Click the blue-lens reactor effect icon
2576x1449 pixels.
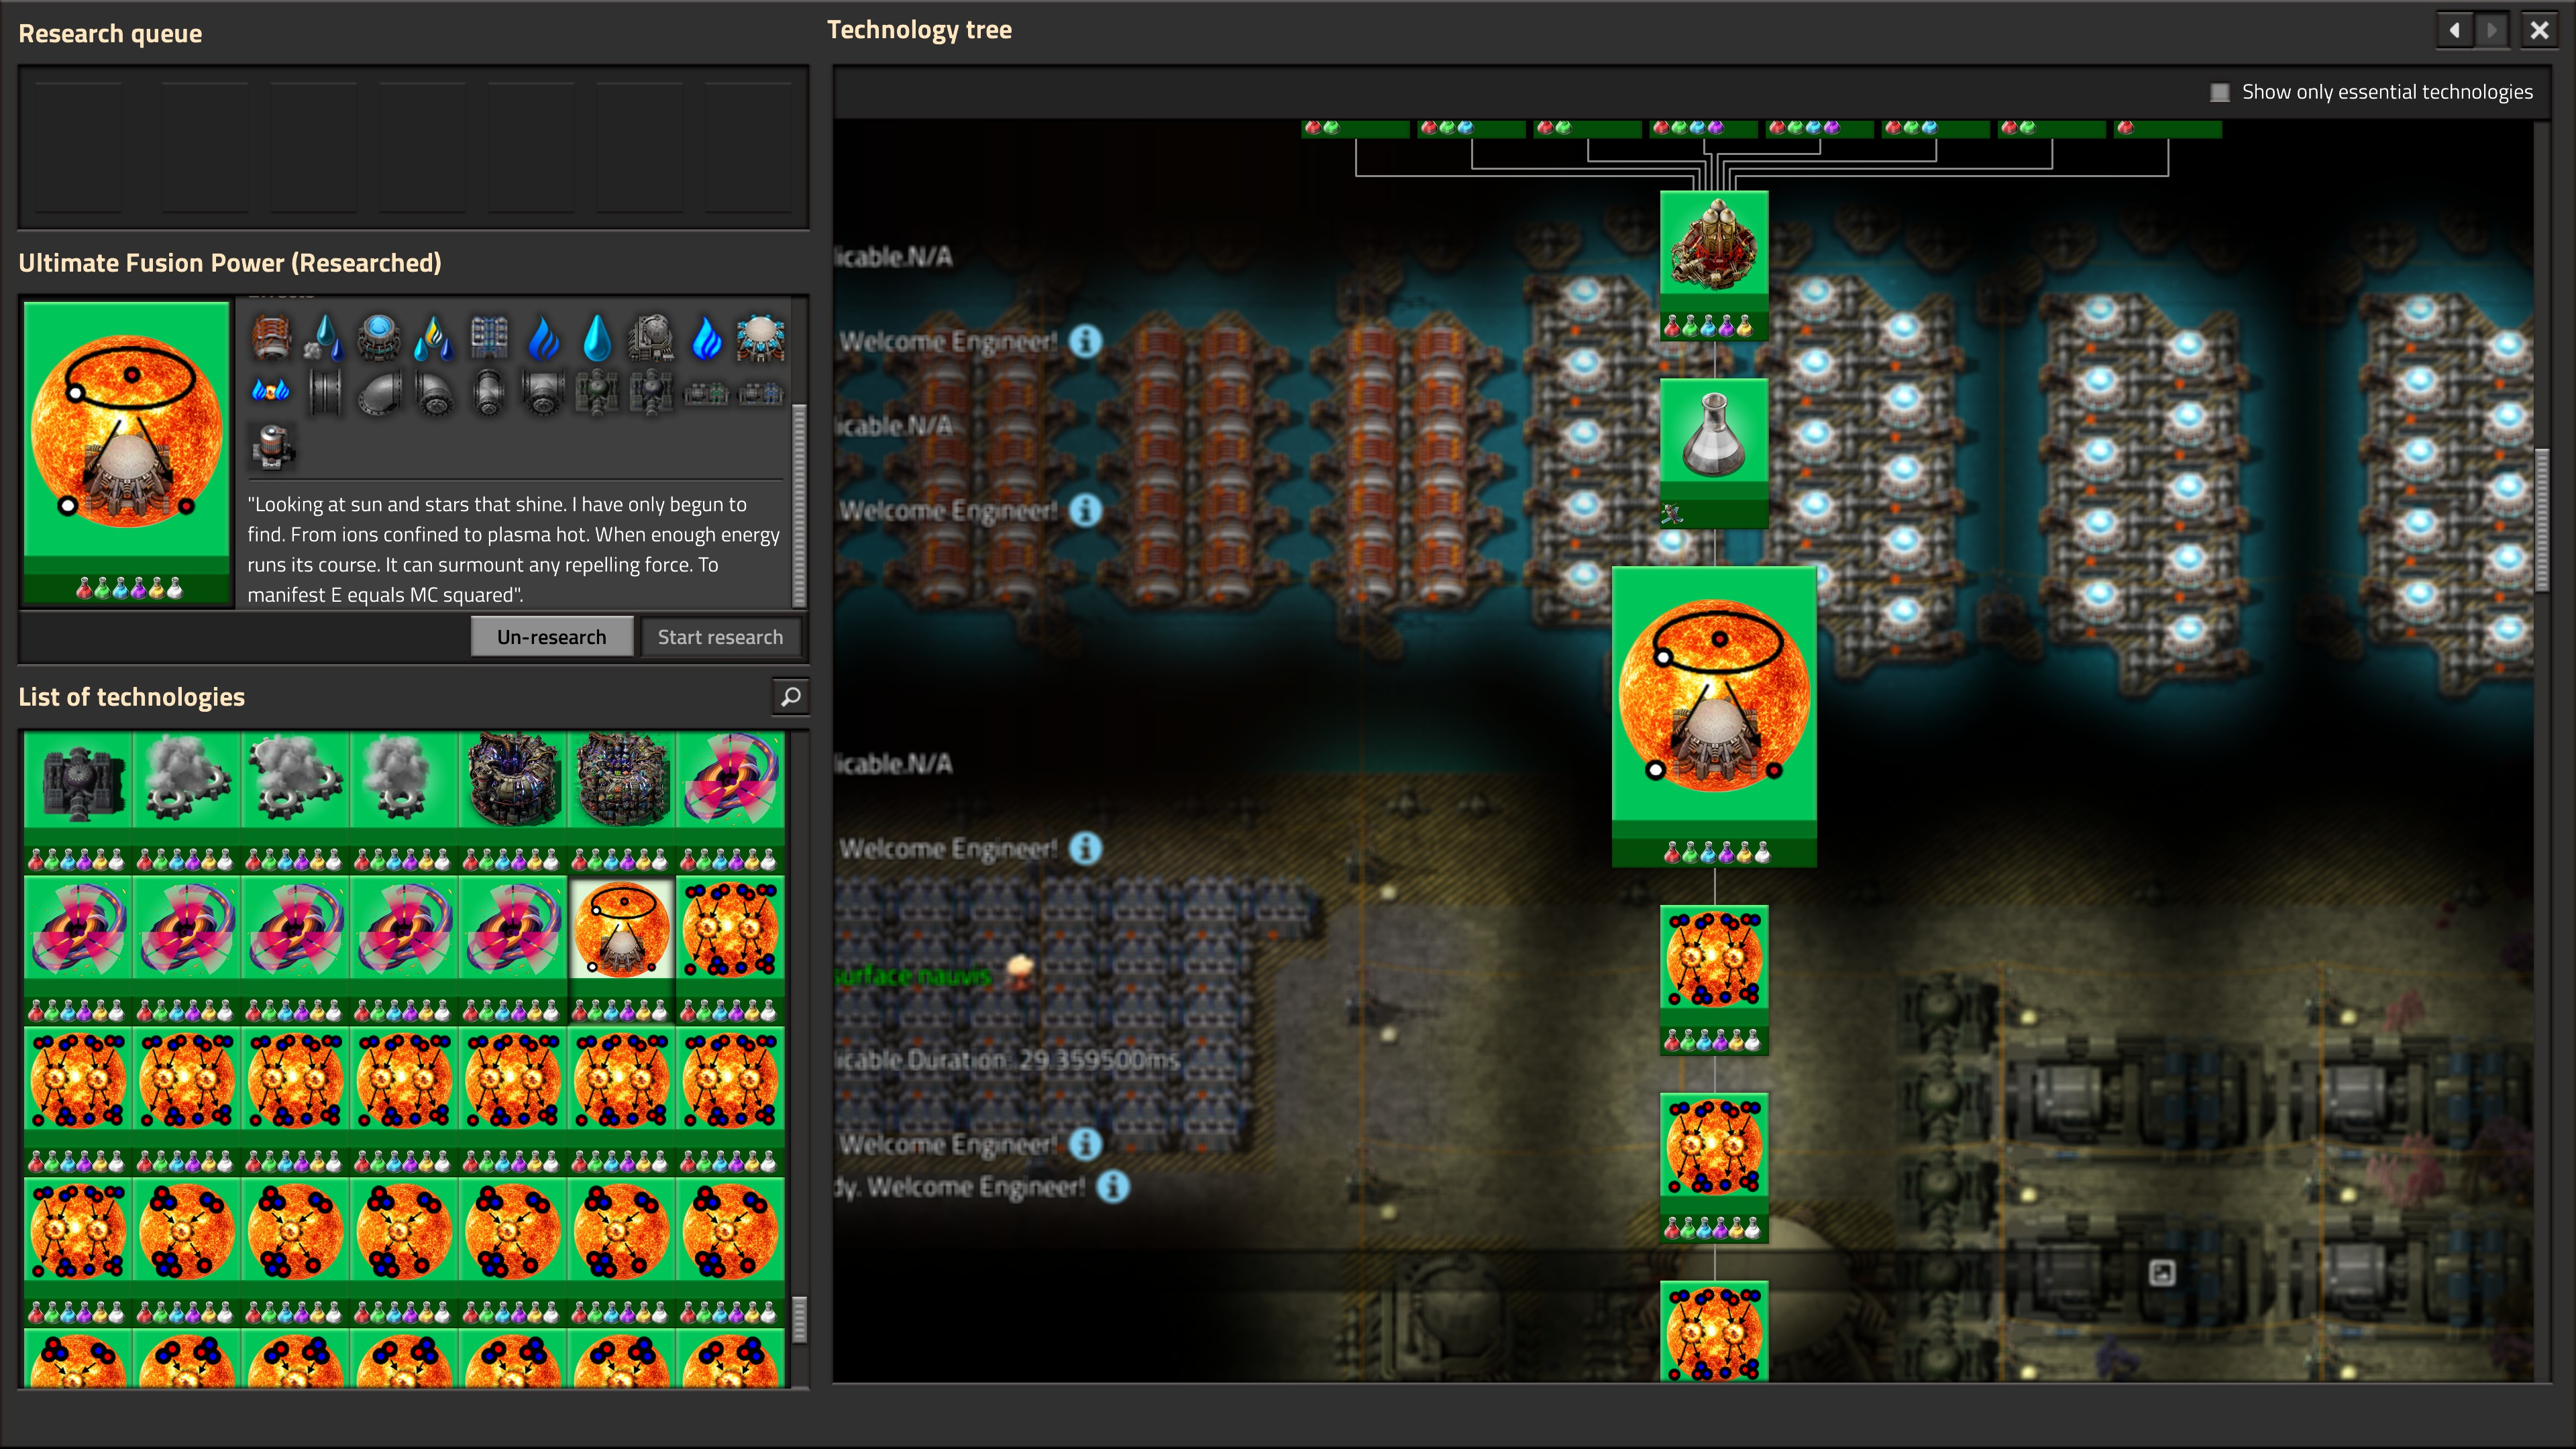pos(380,338)
